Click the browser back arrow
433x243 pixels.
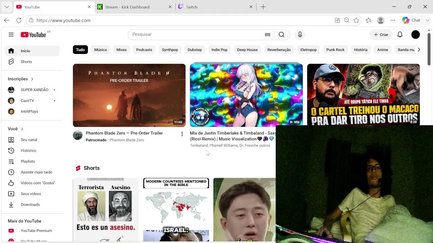(7, 20)
